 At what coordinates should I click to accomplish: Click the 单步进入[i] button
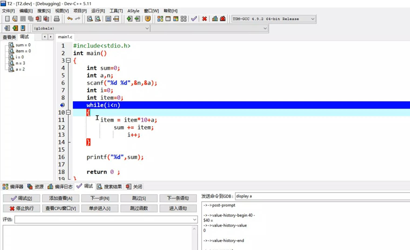tap(100, 208)
